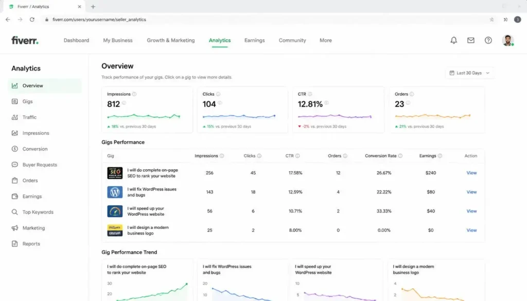Viewport: 527px width, 301px height.
Task: Expand the Last 30 Days dropdown
Action: (469, 73)
